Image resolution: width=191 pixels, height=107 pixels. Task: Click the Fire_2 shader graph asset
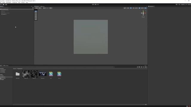tap(59, 74)
